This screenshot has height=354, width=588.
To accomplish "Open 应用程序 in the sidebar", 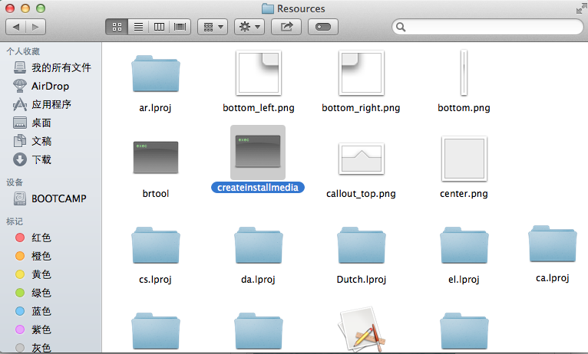I will 42,104.
